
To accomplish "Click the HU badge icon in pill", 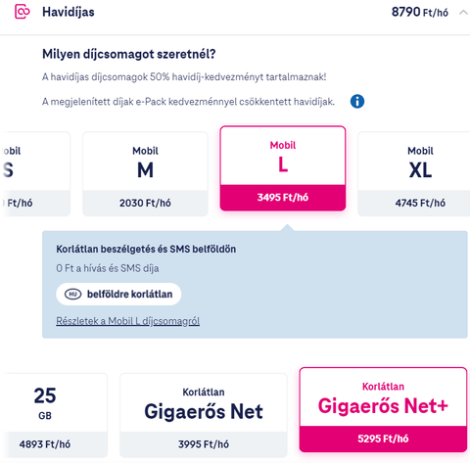I will click(x=72, y=294).
